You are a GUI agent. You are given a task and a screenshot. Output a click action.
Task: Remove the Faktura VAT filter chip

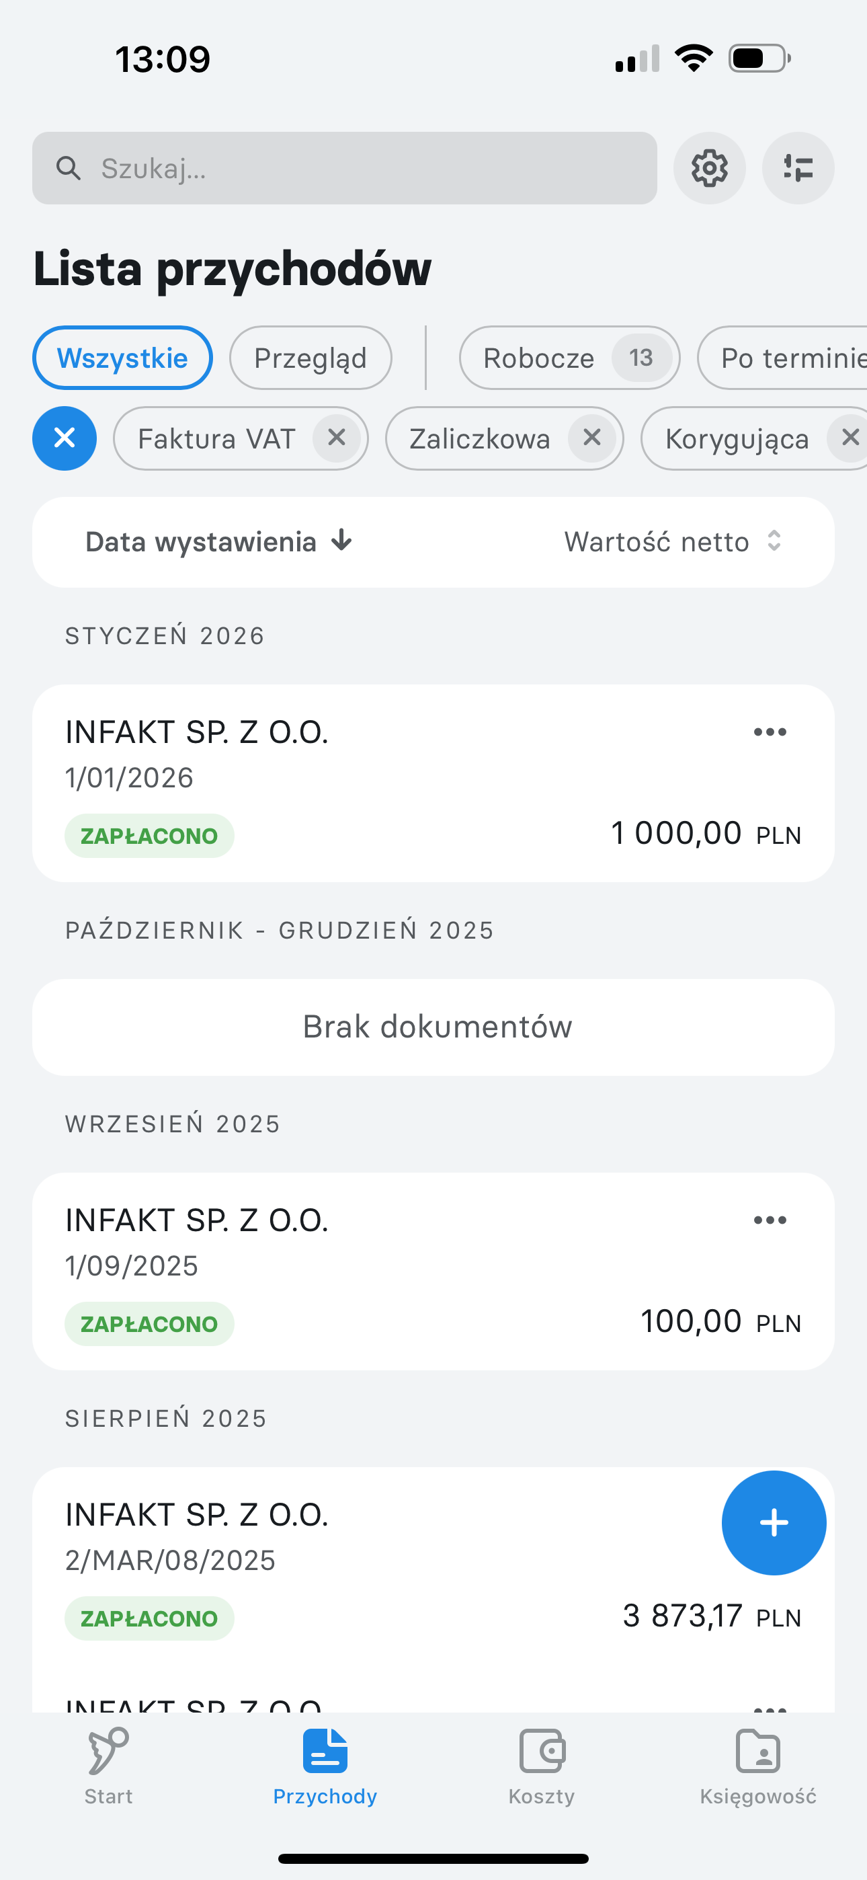(337, 438)
